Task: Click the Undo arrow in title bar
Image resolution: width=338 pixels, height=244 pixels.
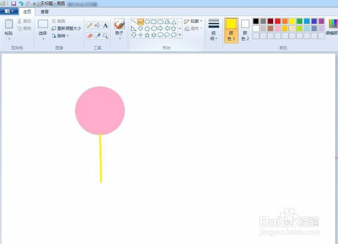Action: 21,3
